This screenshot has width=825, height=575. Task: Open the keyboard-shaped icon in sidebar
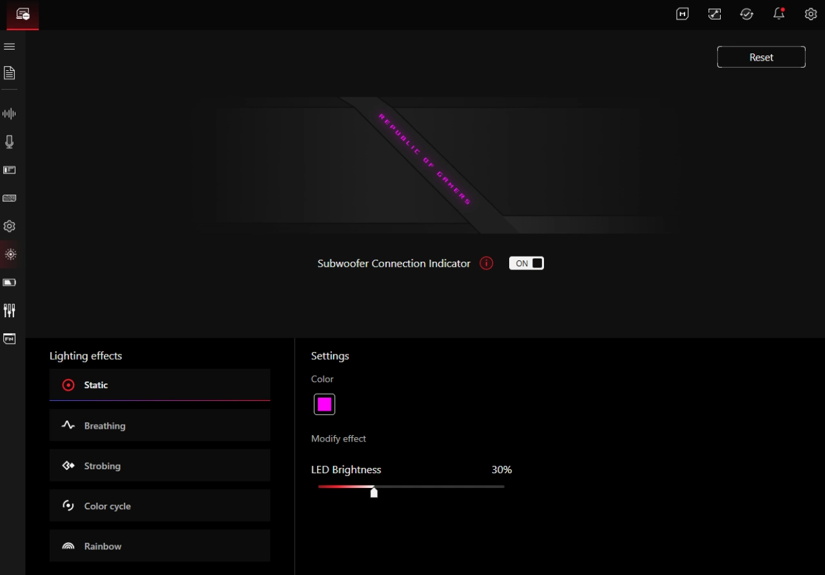tap(10, 198)
